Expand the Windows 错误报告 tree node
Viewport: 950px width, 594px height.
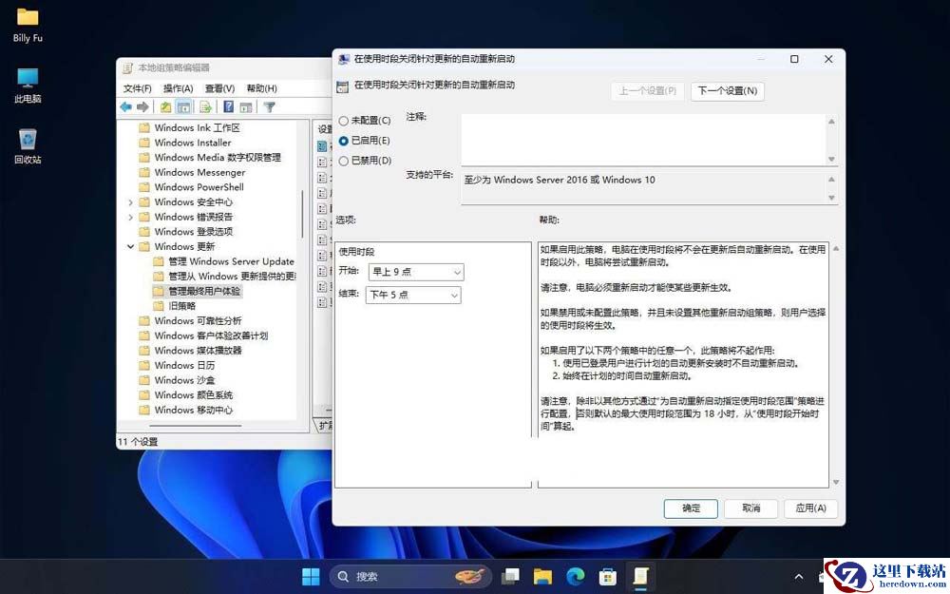(130, 217)
